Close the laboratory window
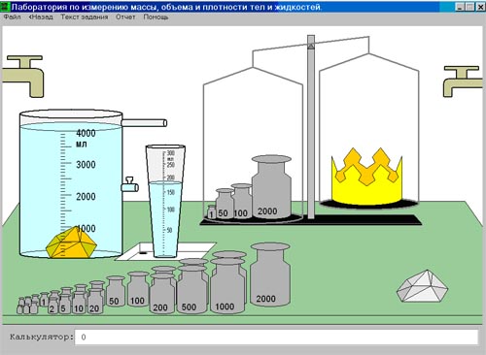This screenshot has height=355, width=486. pyautogui.click(x=480, y=7)
